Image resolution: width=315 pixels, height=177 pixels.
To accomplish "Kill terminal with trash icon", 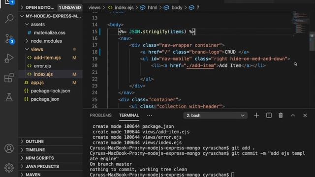I will [x=281, y=116].
